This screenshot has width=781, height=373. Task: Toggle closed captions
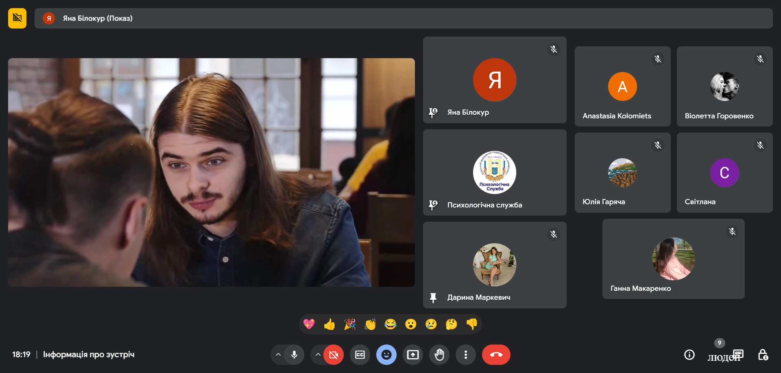pos(360,355)
